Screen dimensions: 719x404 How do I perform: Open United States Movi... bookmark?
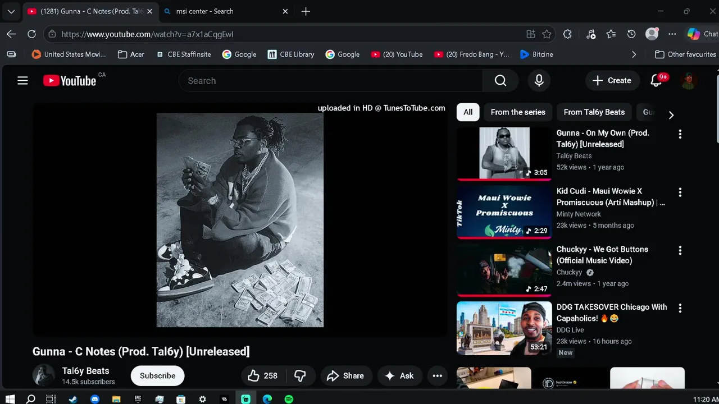[69, 54]
